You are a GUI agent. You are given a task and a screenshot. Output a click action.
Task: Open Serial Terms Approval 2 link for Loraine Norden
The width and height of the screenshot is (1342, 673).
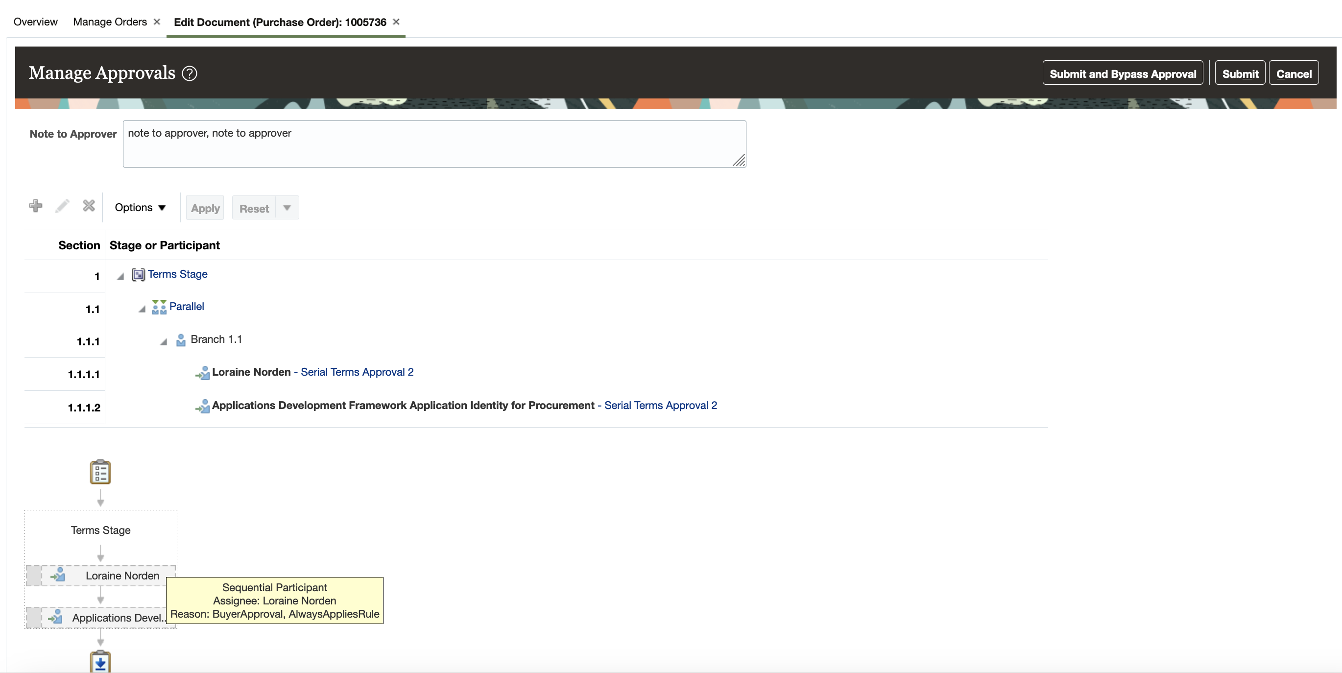click(357, 372)
